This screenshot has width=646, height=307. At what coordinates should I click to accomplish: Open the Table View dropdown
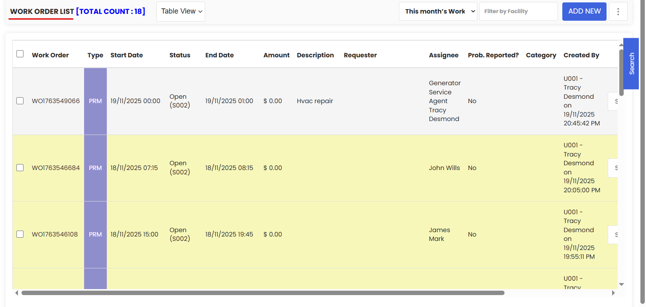pos(181,12)
